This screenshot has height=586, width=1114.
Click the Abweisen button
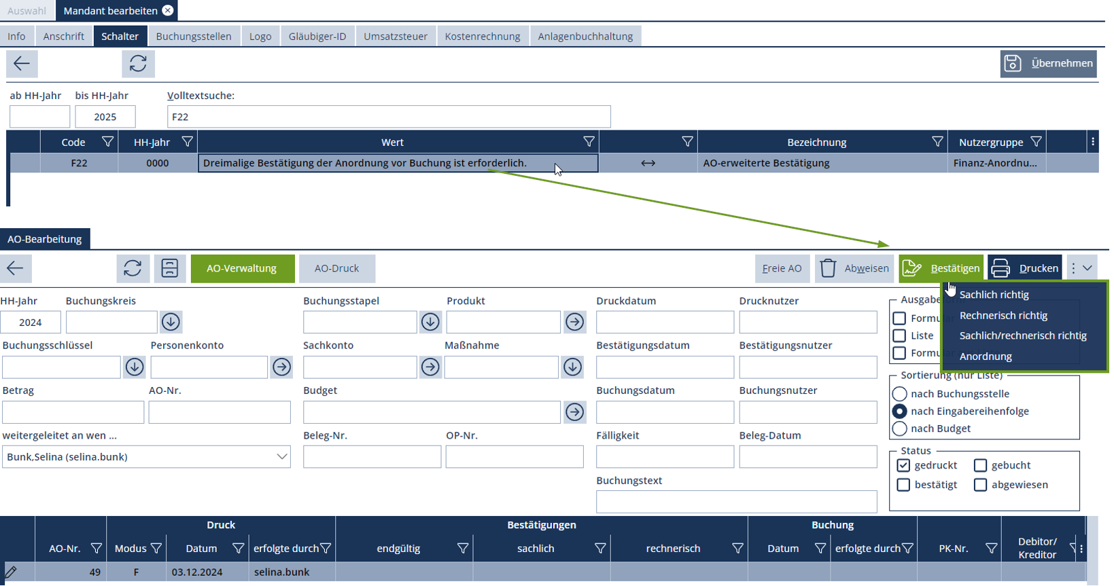click(x=854, y=268)
